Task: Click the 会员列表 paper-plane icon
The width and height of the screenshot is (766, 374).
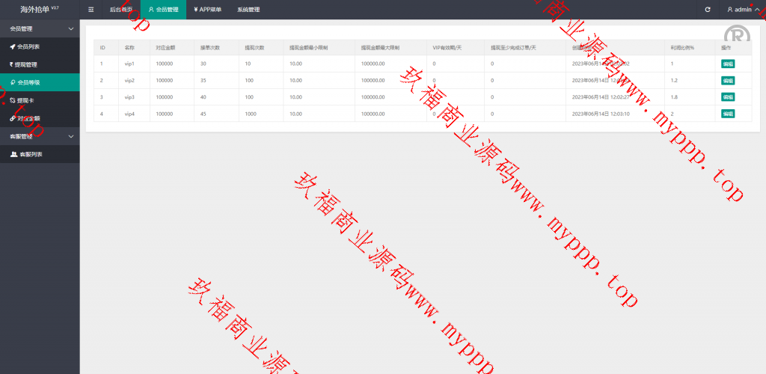Action: point(12,46)
